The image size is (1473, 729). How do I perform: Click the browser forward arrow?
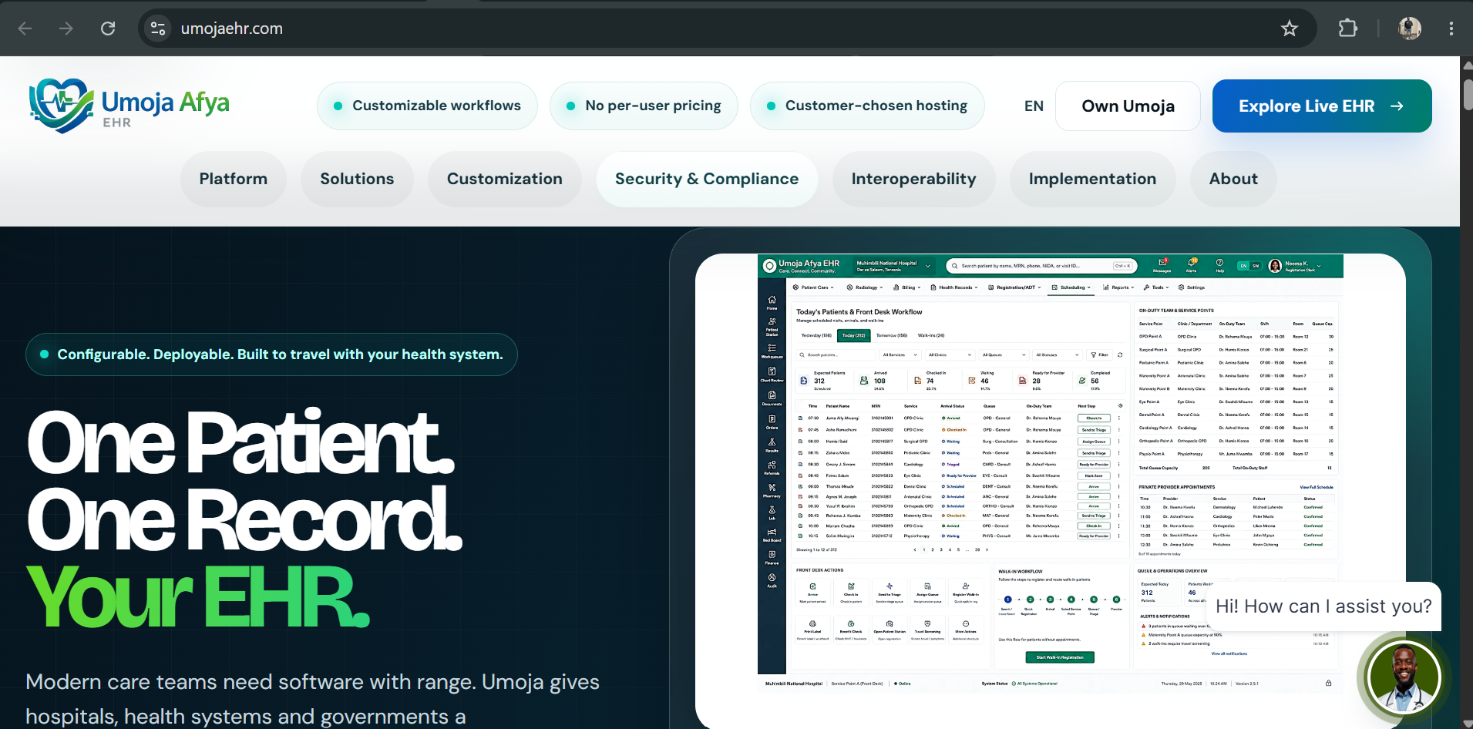[66, 29]
